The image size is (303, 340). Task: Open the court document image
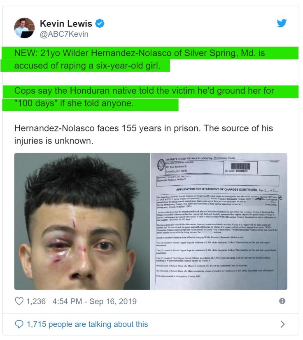[219, 221]
